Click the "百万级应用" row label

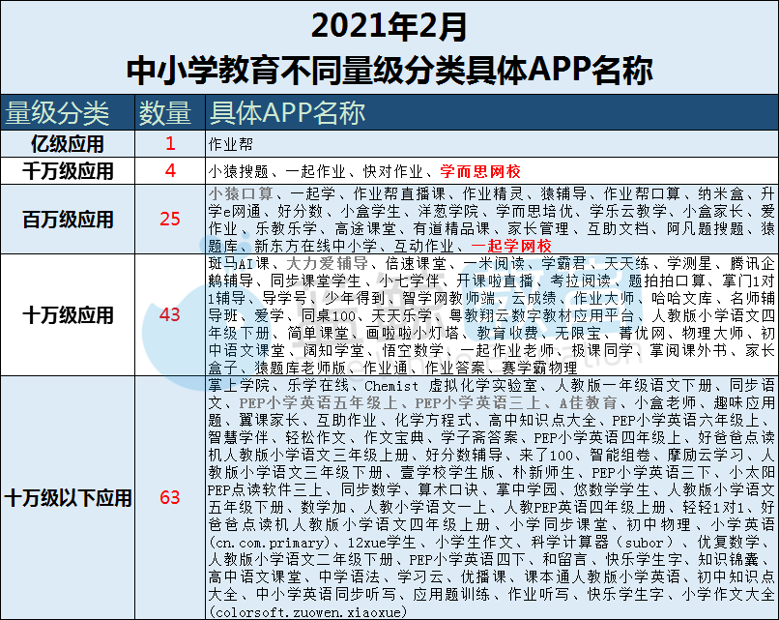[68, 220]
